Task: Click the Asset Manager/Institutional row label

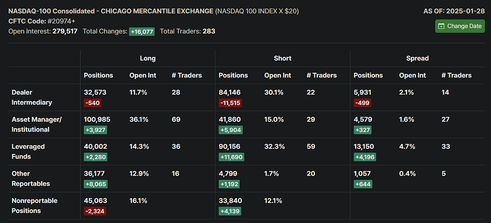Action: (36, 125)
